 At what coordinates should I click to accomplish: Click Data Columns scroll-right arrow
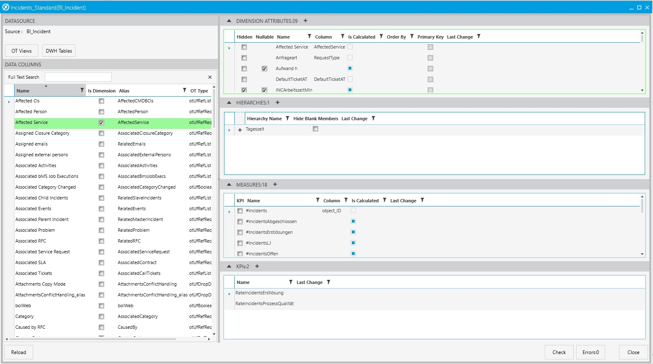(x=209, y=339)
